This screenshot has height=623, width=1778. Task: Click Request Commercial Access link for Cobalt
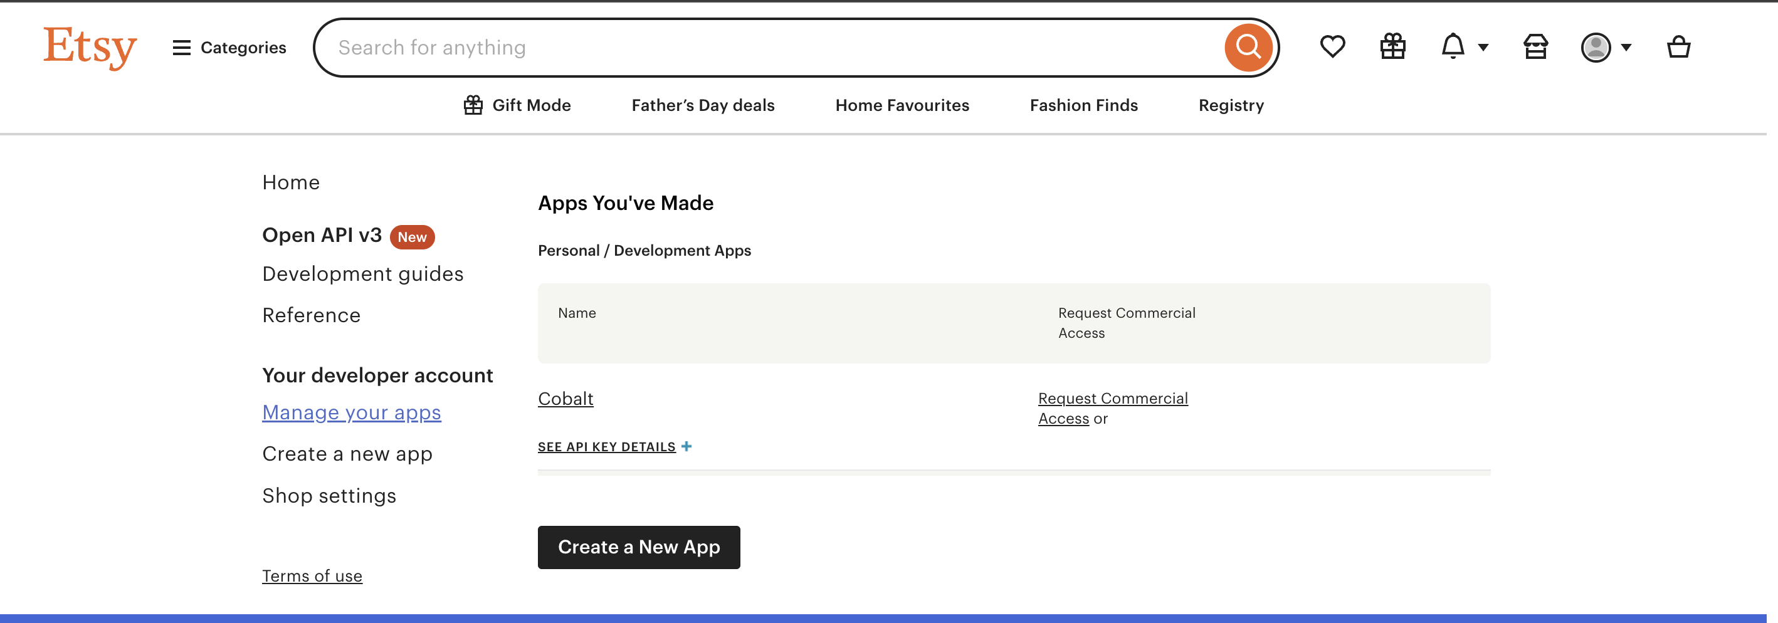1113,409
